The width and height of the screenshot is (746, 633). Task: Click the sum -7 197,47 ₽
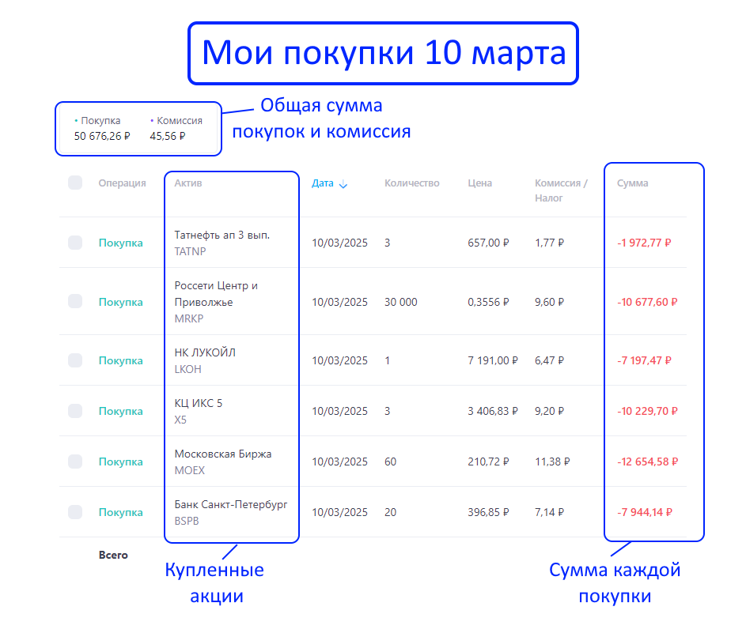(x=644, y=360)
